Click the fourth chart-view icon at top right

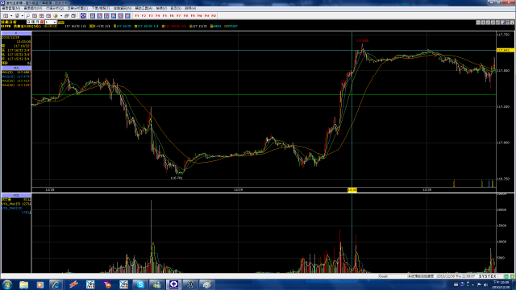tap(493, 23)
